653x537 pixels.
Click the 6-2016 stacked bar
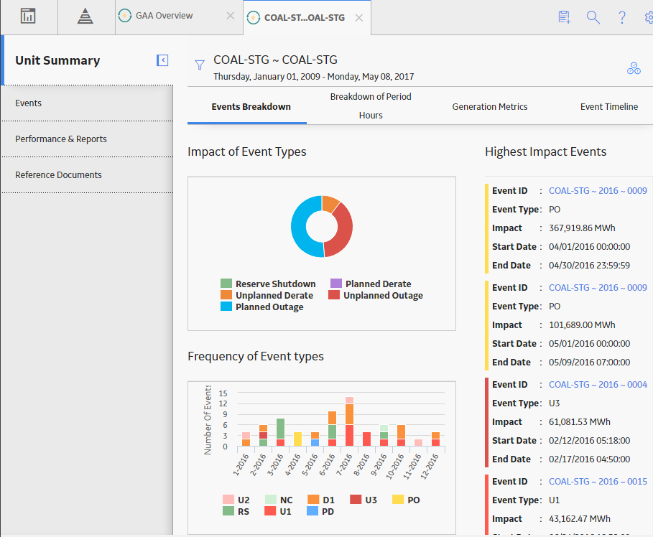[333, 429]
